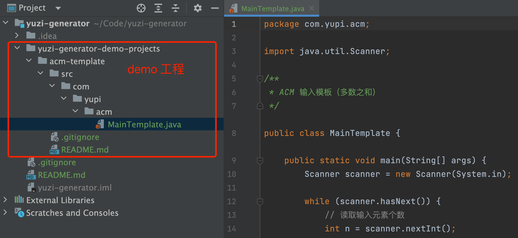This screenshot has height=238, width=518.
Task: Collapse the acm-template folder
Action: 29,60
